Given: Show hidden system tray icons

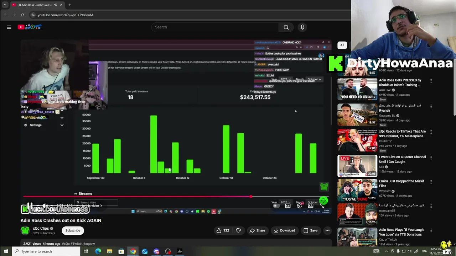Looking at the screenshot, I should pos(387,251).
